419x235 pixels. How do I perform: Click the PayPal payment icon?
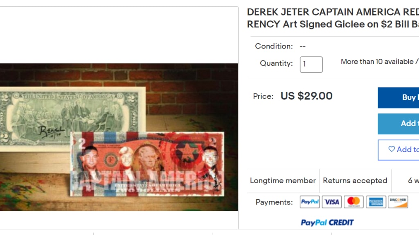point(309,202)
